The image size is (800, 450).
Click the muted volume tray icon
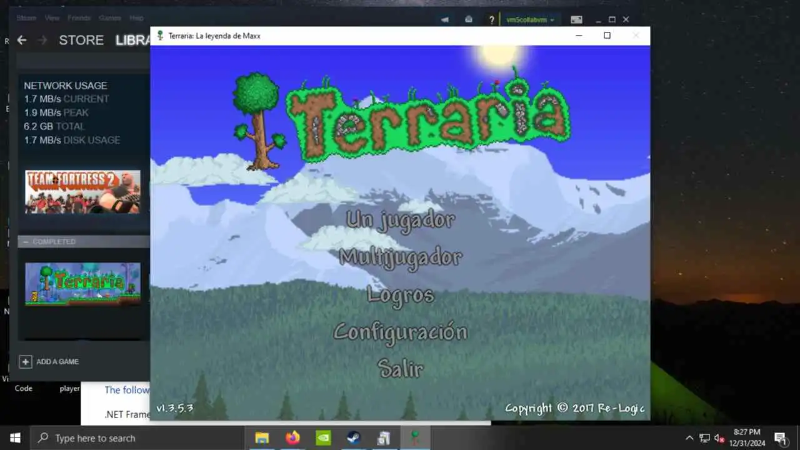click(x=719, y=438)
